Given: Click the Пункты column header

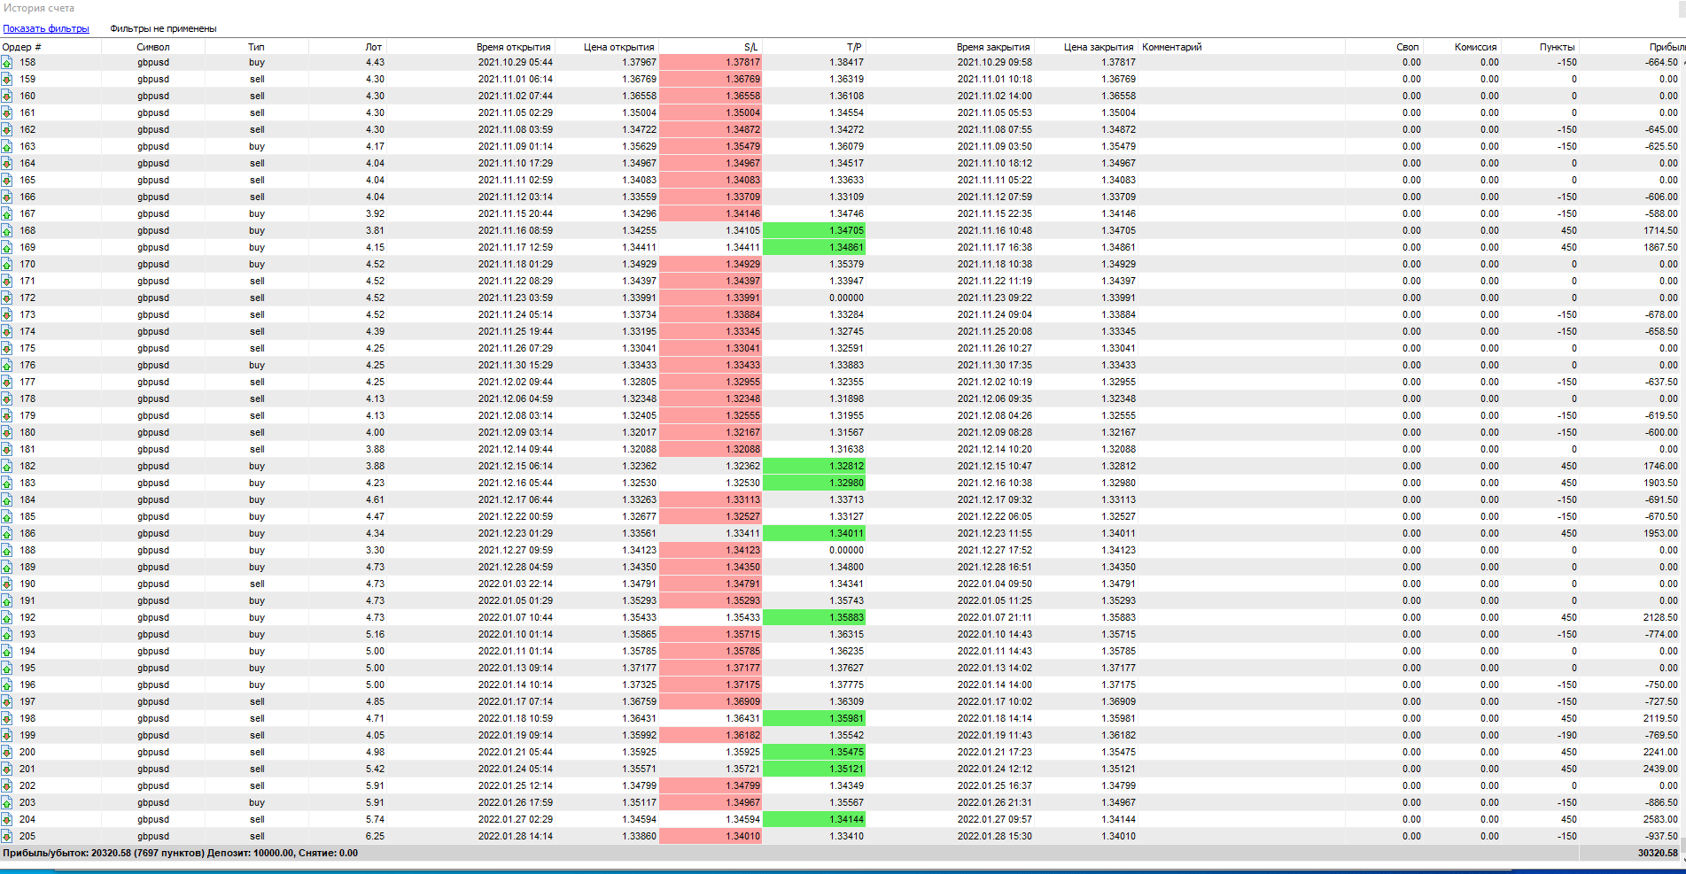Looking at the screenshot, I should click(x=1557, y=47).
